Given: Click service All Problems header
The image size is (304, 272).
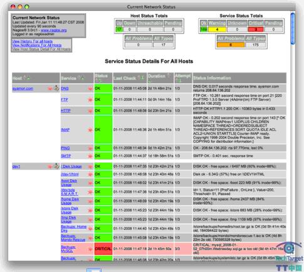Looking at the screenshot, I should 231,38.
